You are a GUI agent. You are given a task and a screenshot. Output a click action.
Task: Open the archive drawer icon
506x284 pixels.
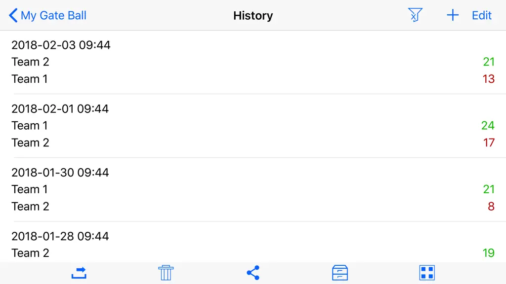[340, 273]
